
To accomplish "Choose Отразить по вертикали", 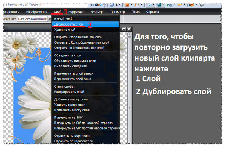I will click(x=85, y=136).
